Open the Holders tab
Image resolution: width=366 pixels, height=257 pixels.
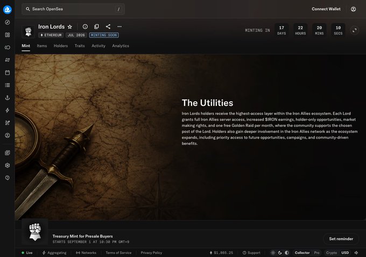(x=61, y=46)
